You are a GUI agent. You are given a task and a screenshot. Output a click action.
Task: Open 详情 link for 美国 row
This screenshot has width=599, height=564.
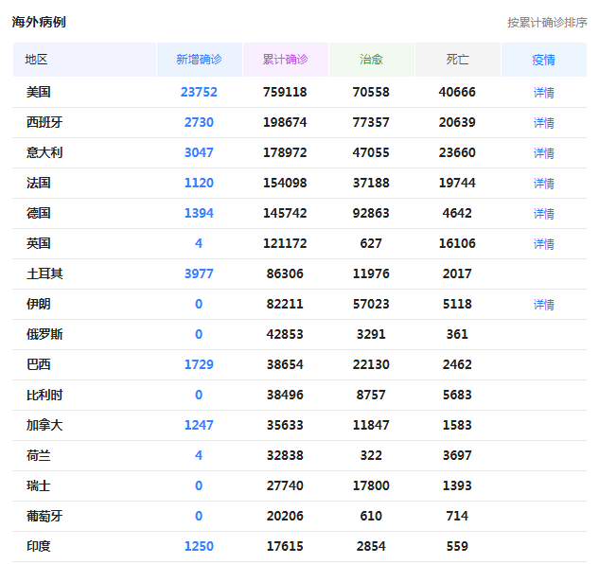[x=543, y=92]
